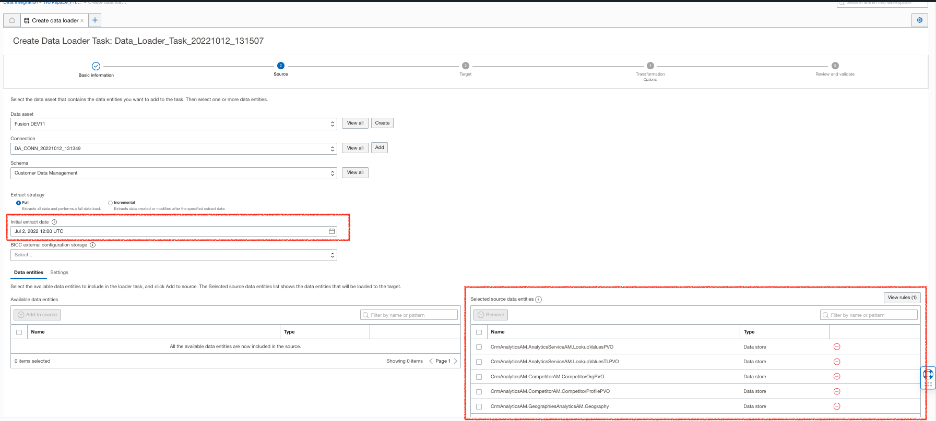Click the Add connection button
The image size is (936, 421).
(x=380, y=147)
